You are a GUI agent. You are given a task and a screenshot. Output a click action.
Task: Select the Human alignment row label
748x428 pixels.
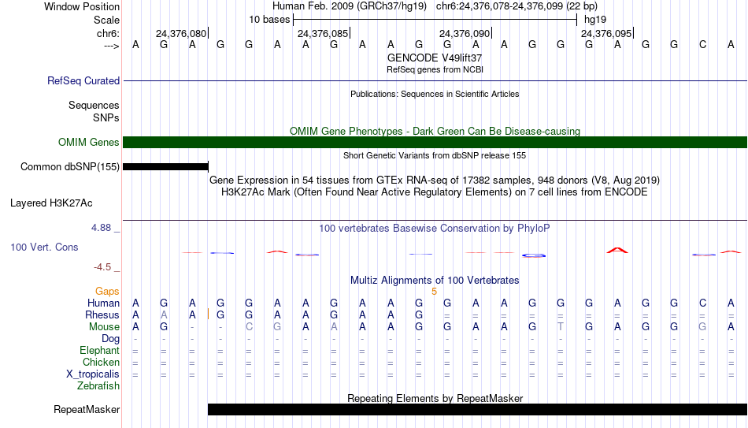[x=103, y=303]
